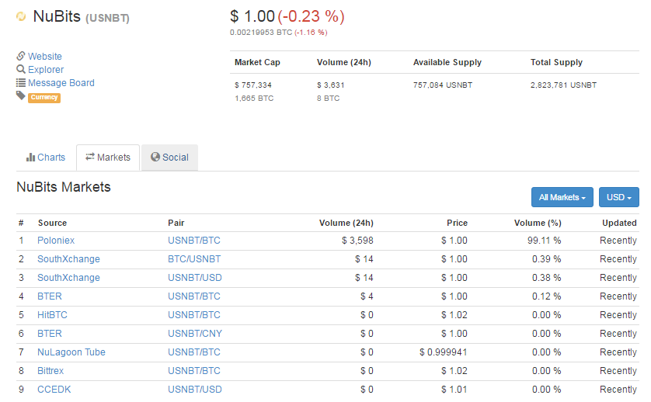Click the list icon beside Message Board

point(21,82)
